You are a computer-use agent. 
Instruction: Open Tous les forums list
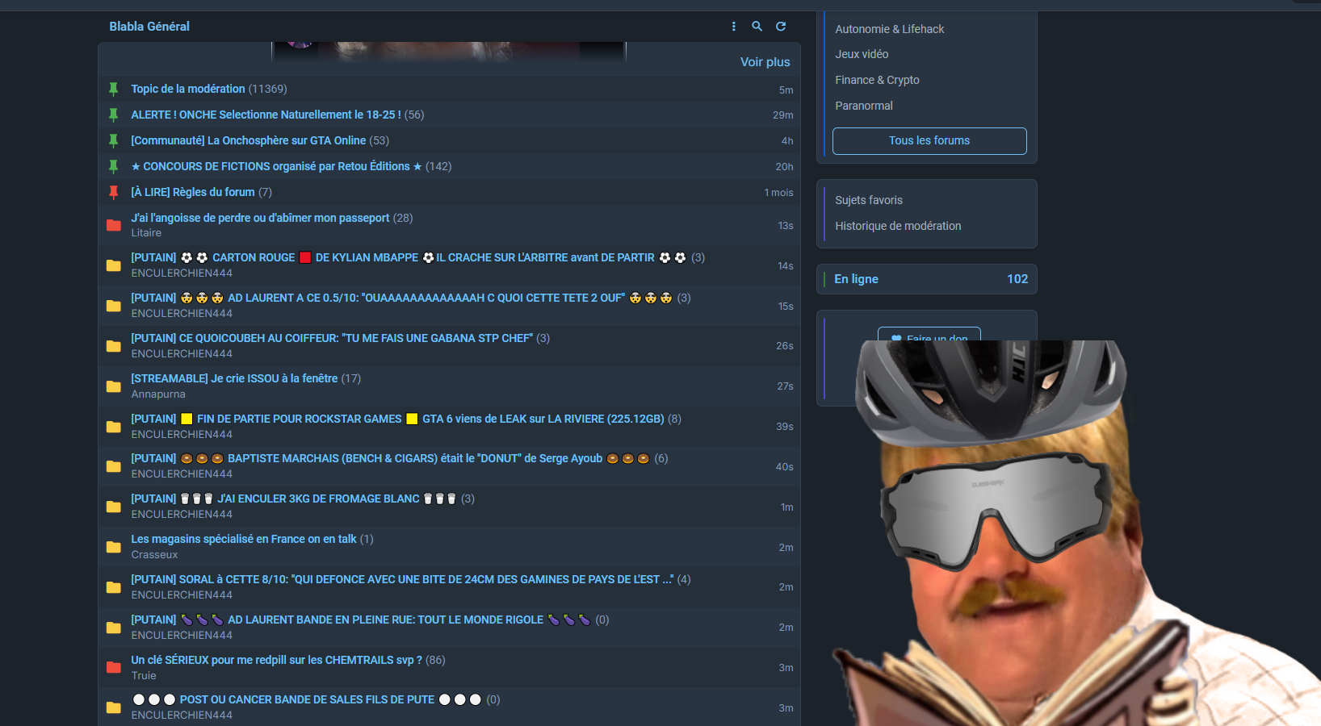pos(929,140)
